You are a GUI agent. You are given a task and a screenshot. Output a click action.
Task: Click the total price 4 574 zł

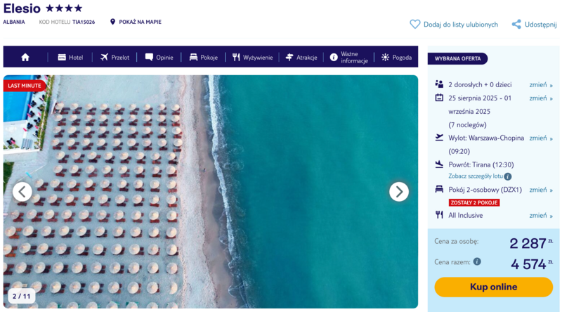click(532, 264)
